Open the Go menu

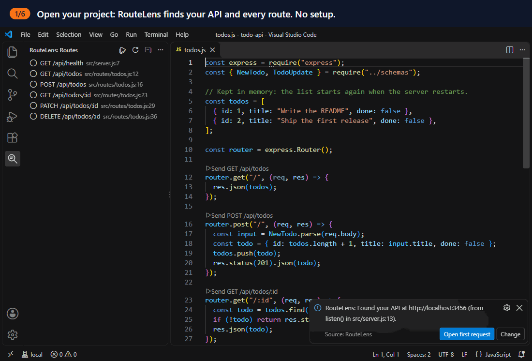pos(114,35)
